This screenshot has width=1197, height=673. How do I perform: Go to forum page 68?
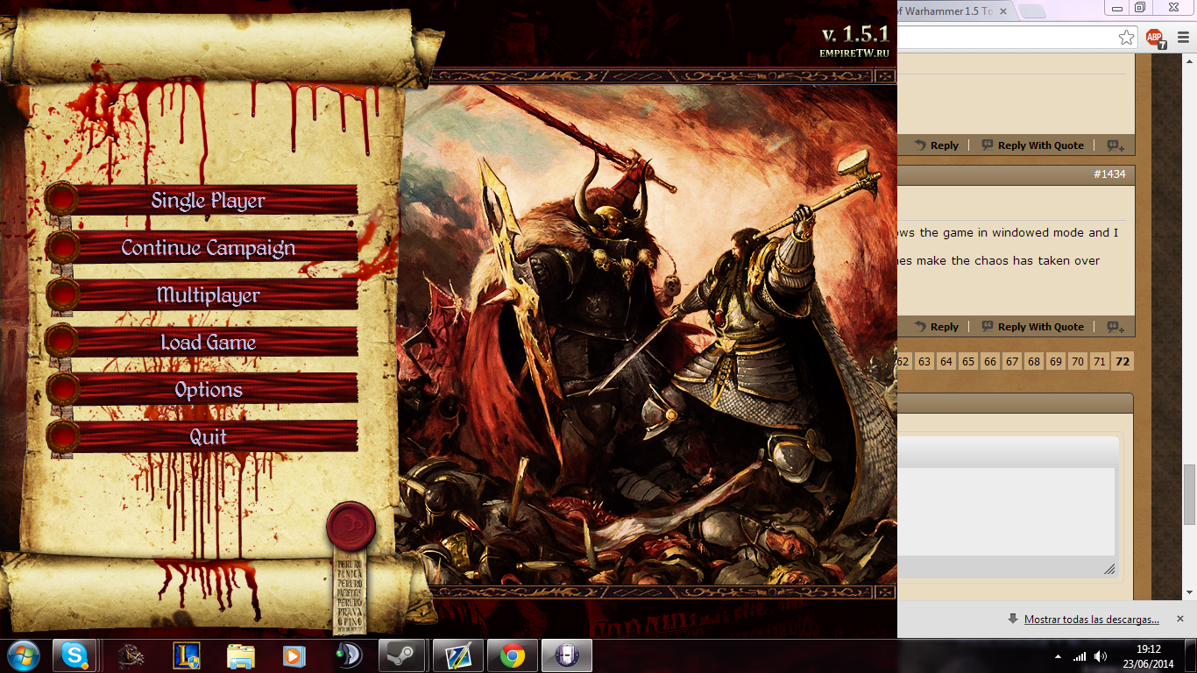1034,361
